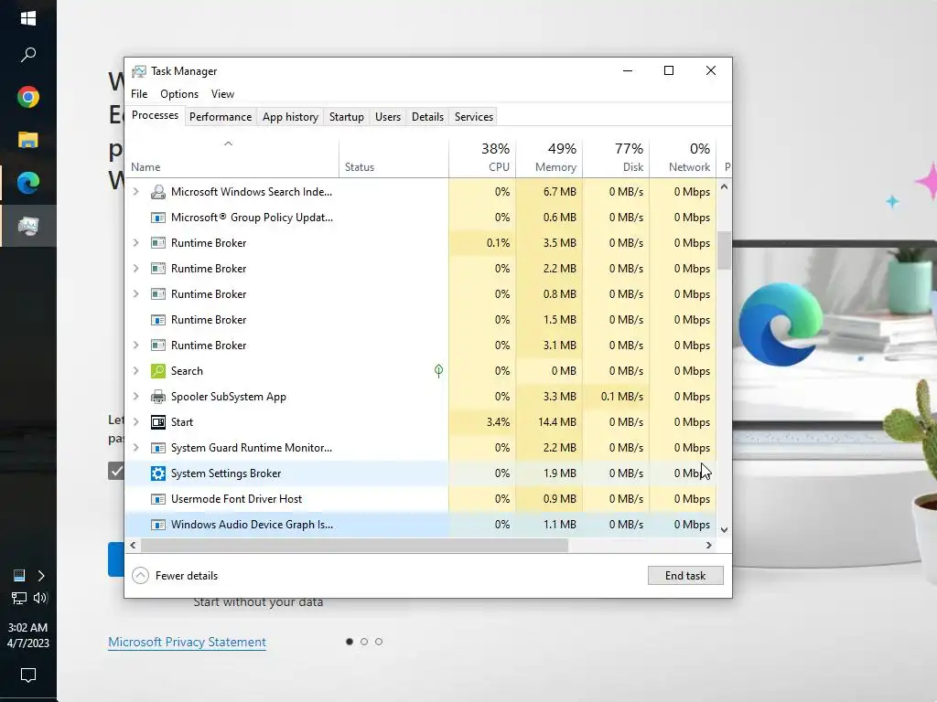937x702 pixels.
Task: Switch to the App history tab
Action: pyautogui.click(x=290, y=117)
